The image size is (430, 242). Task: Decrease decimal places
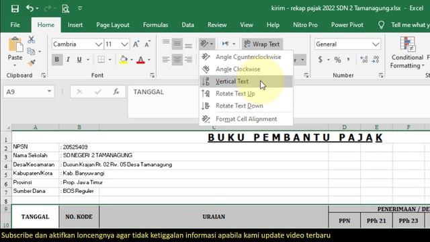click(375, 60)
